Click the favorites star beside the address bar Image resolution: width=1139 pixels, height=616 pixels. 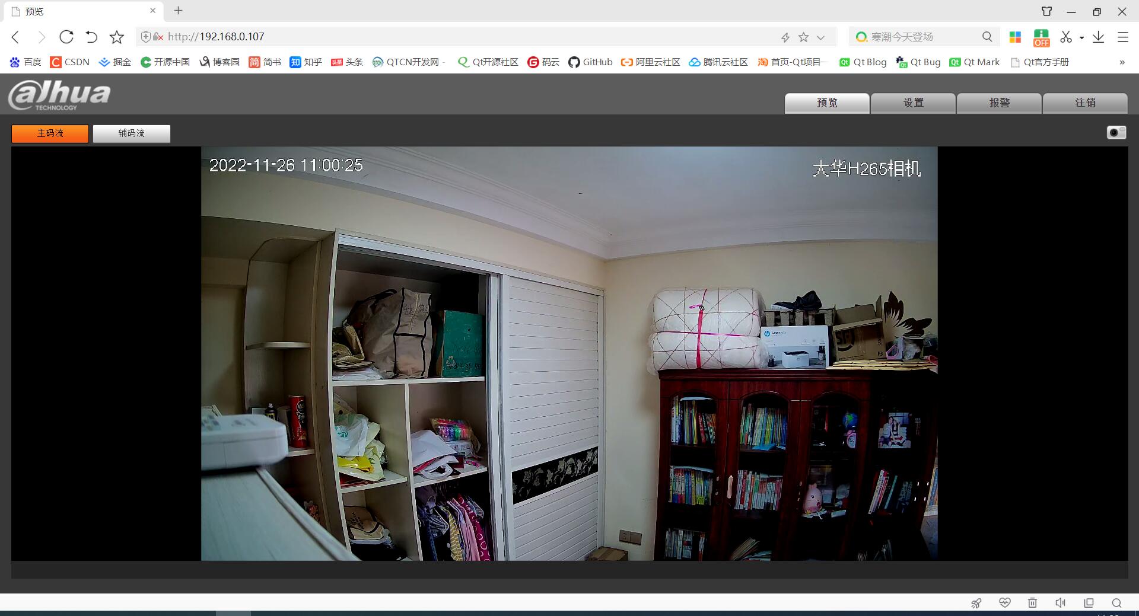[117, 37]
